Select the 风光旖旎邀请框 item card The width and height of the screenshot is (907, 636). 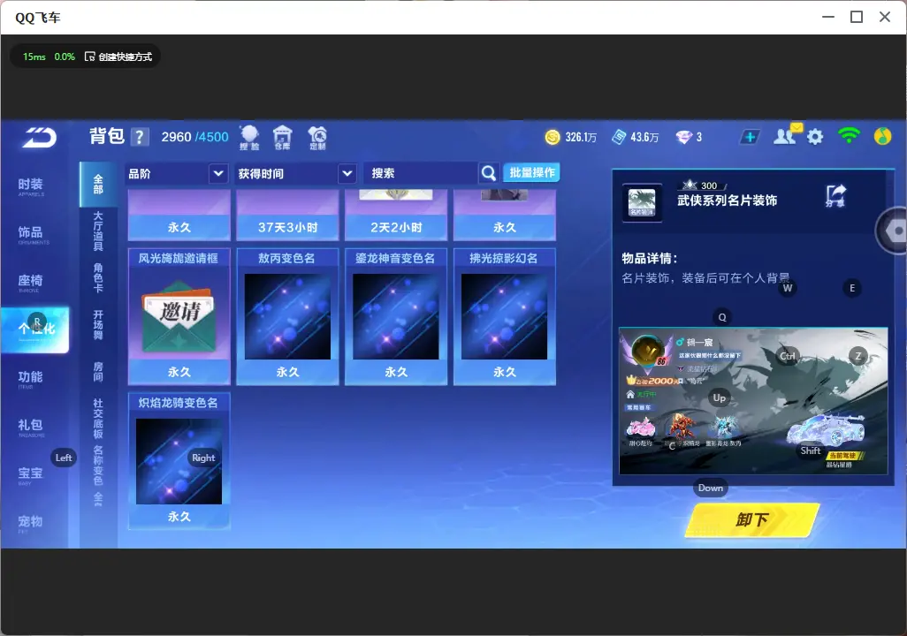coord(179,316)
